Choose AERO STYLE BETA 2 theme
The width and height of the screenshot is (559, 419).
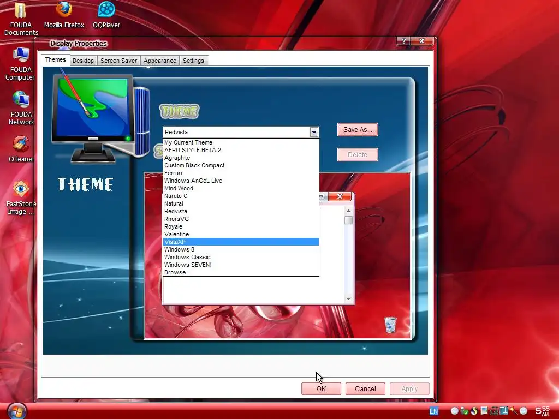pyautogui.click(x=241, y=150)
